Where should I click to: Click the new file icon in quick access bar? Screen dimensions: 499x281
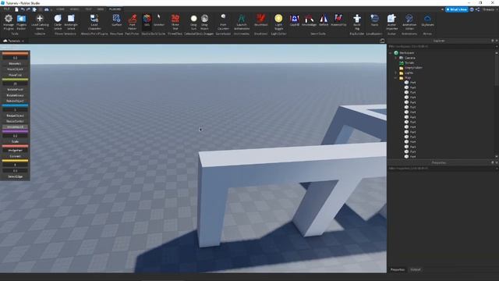(16, 9)
